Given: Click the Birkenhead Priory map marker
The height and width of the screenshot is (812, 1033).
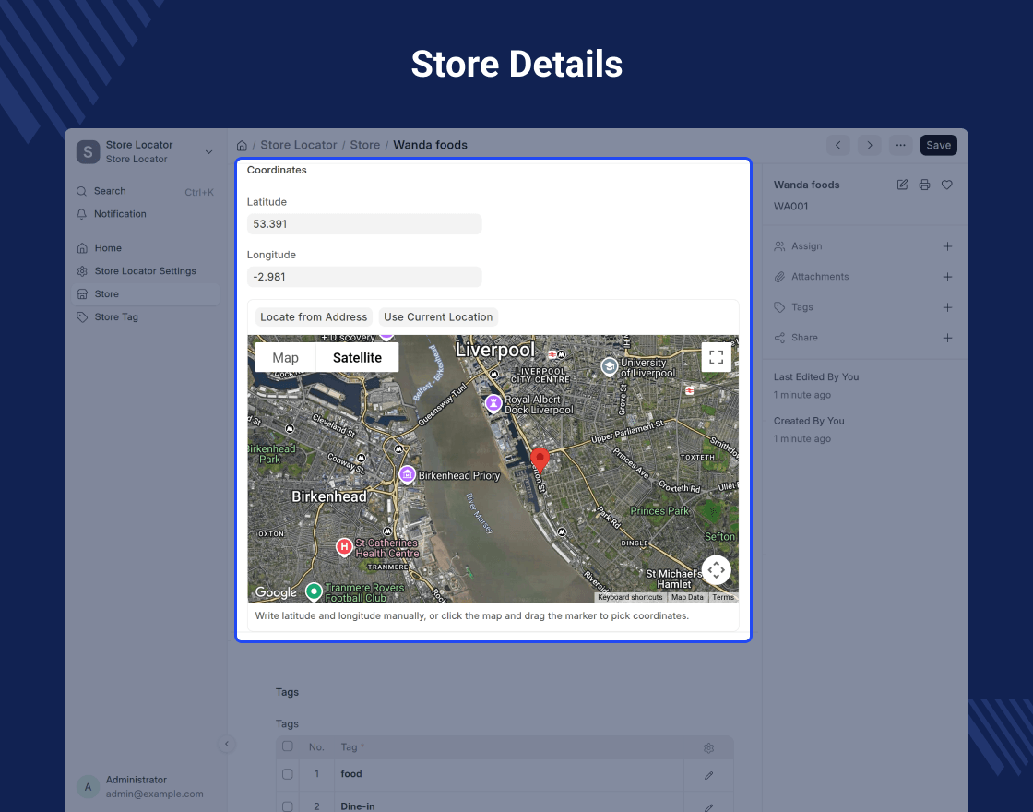Looking at the screenshot, I should coord(407,474).
